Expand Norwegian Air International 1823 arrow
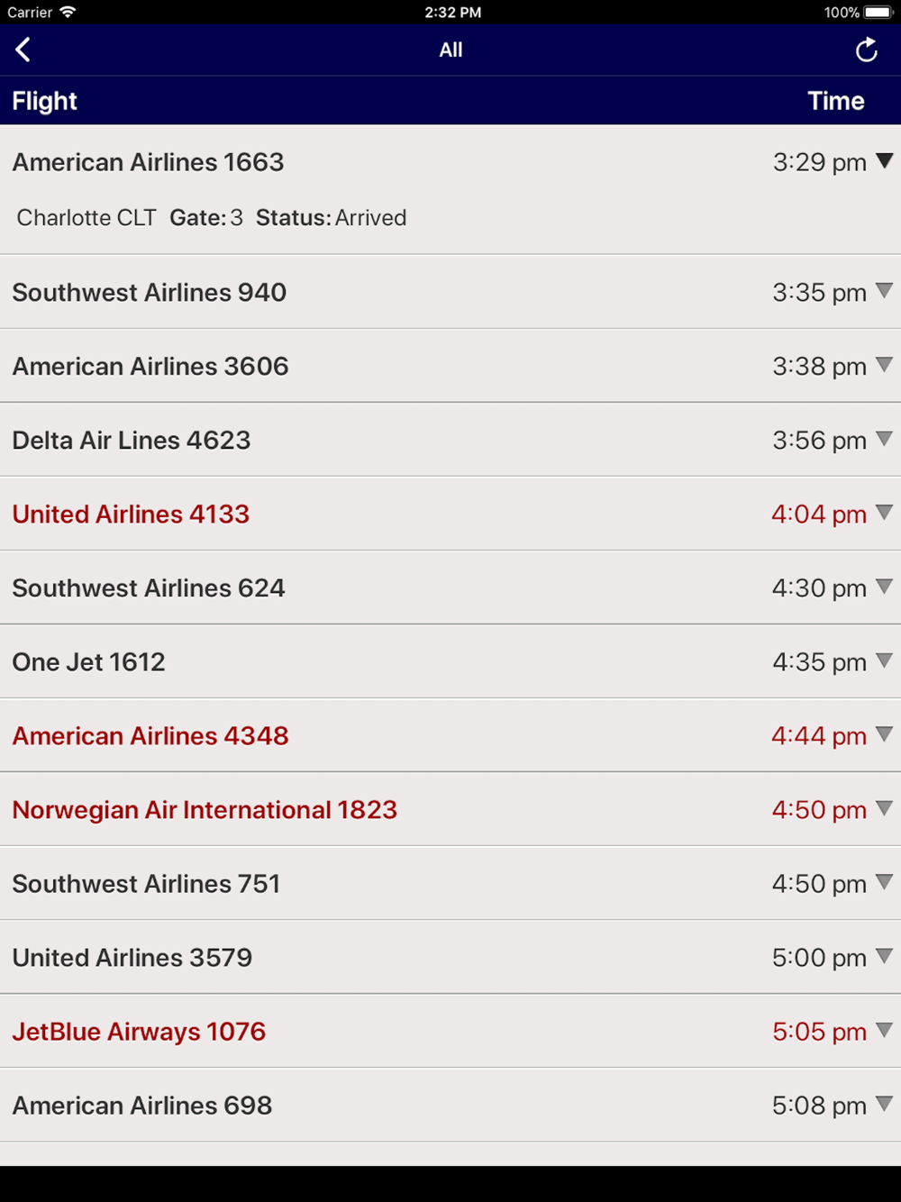901x1202 pixels. 884,808
